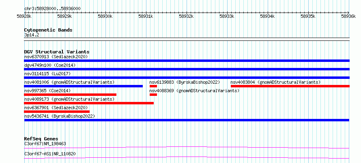
Task: Select the nsv4081006 blue variant bar
Action: pyautogui.click(x=83, y=86)
